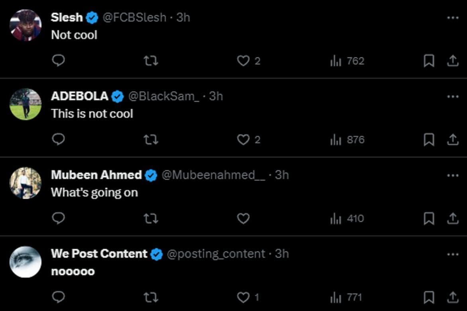This screenshot has height=311, width=467.
Task: Open ADEBOLA's tweet timestamp link
Action: pyautogui.click(x=217, y=96)
